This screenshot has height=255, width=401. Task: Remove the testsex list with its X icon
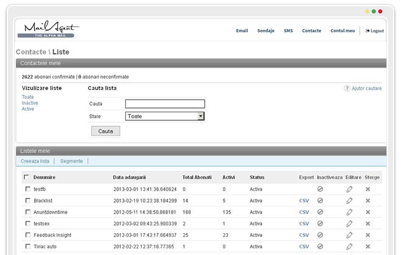point(368,223)
